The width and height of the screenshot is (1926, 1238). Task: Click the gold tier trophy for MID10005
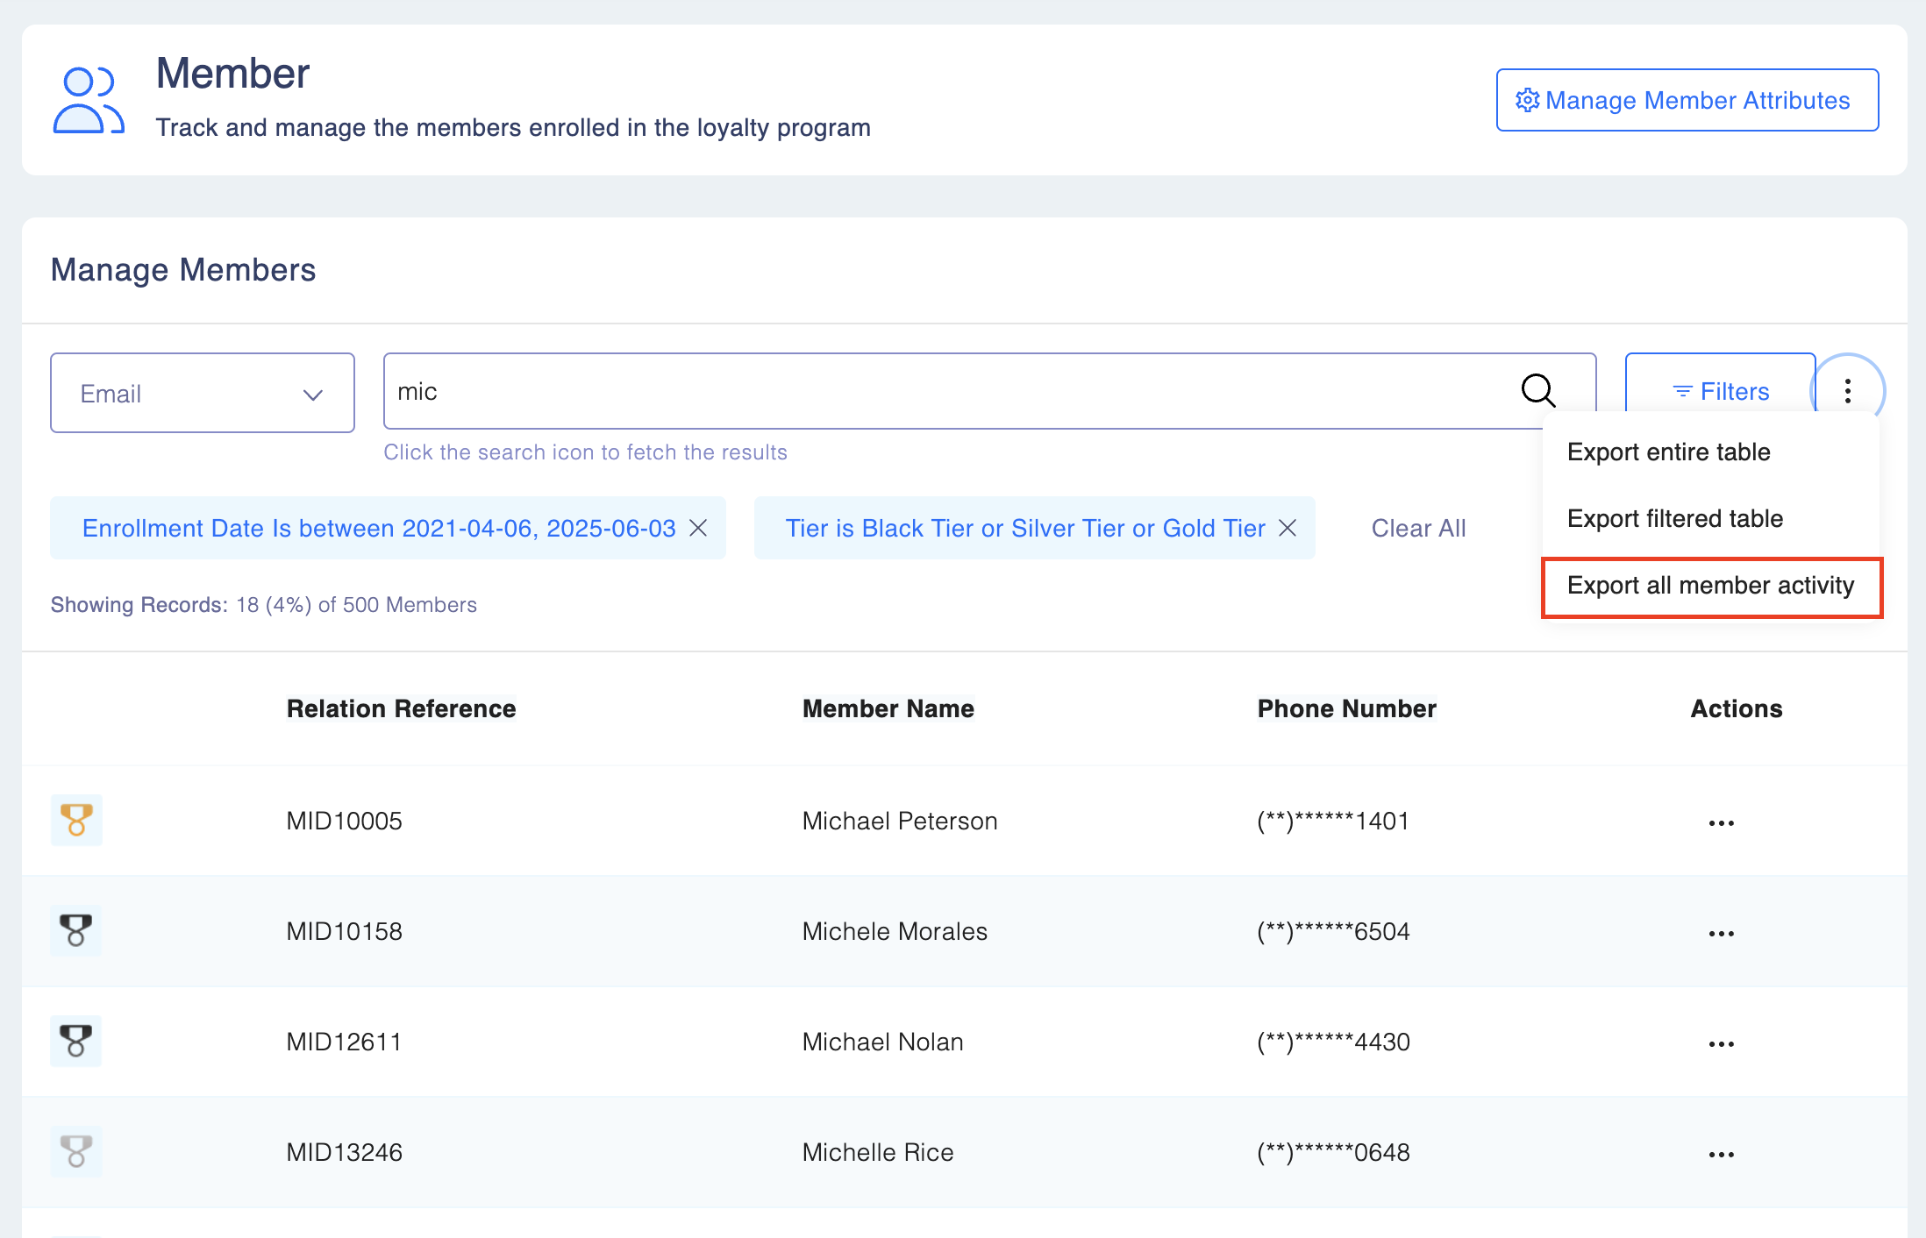click(76, 820)
